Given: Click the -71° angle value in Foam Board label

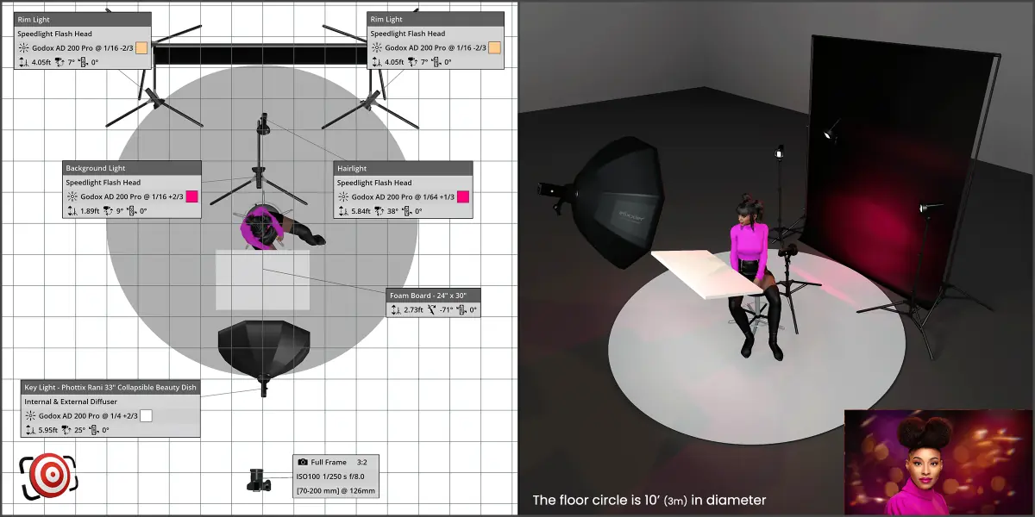Looking at the screenshot, I should tap(446, 310).
